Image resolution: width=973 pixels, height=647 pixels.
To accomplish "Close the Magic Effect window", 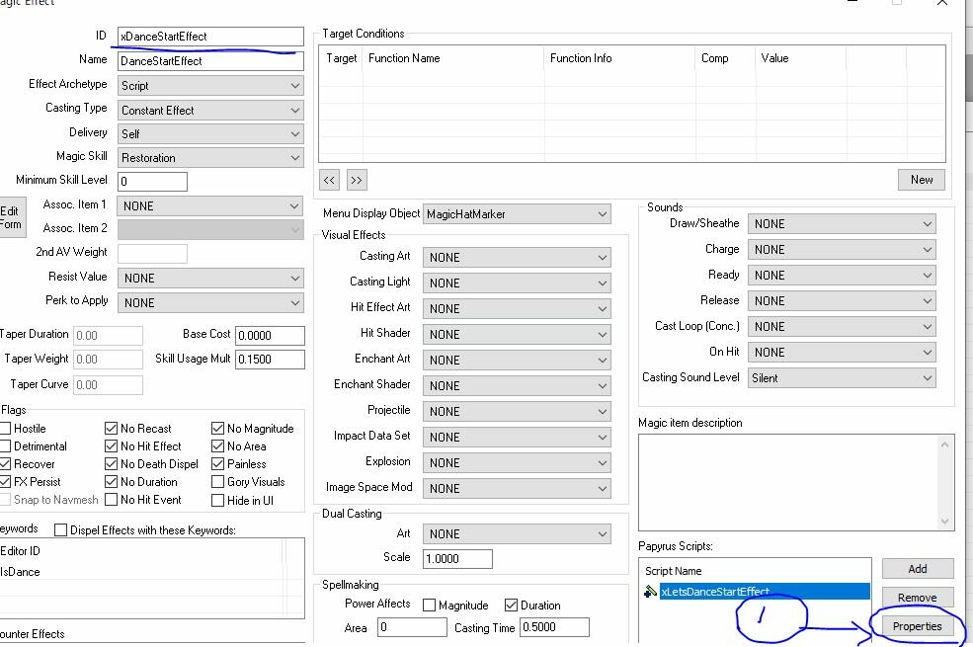I will [942, 3].
